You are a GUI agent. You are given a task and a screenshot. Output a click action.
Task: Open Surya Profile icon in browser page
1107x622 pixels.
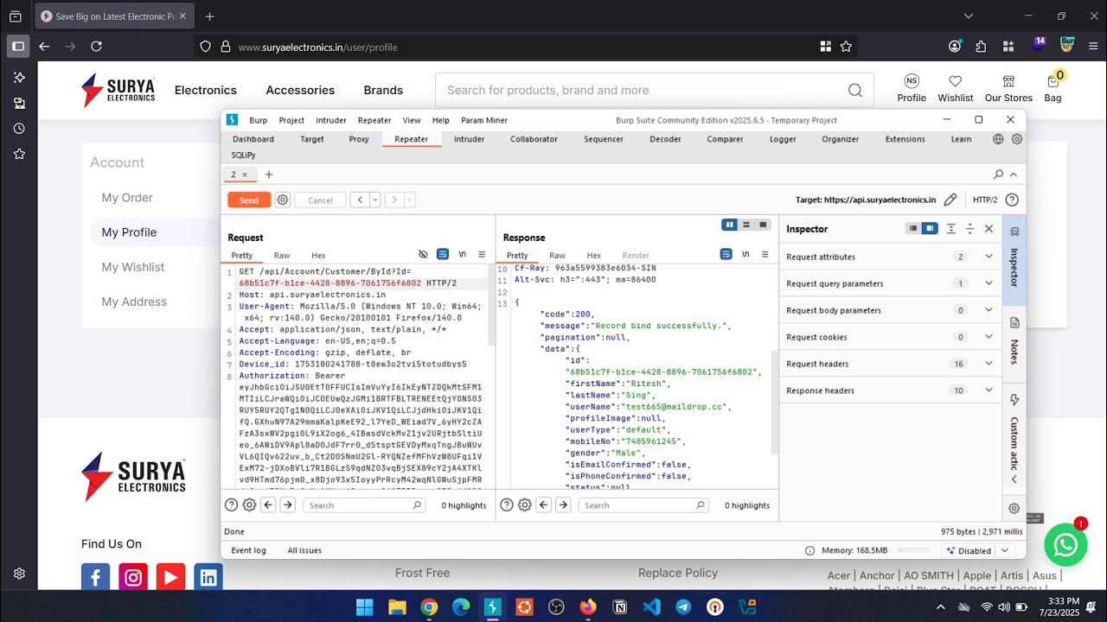click(912, 88)
